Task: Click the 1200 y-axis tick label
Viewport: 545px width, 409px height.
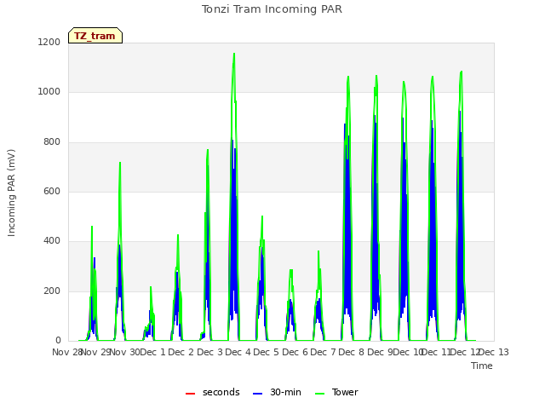Action: [49, 42]
